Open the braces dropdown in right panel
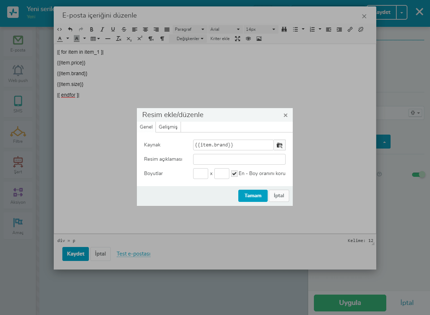430x315 pixels. pyautogui.click(x=415, y=112)
